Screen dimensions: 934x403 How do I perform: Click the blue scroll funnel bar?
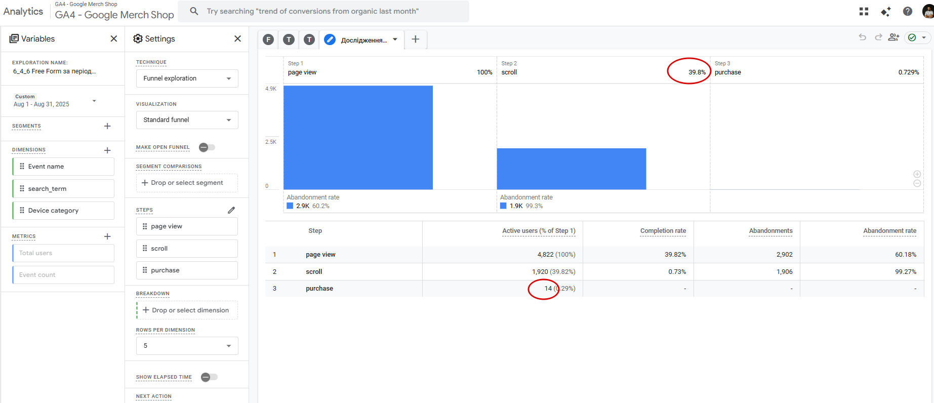572,169
